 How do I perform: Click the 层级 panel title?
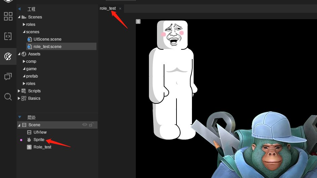click(31, 118)
